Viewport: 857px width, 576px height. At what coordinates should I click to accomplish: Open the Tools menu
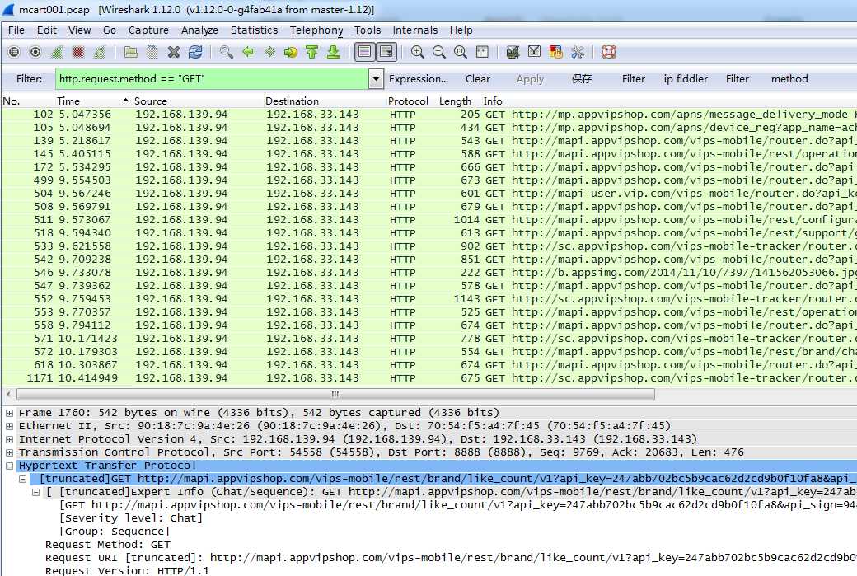click(368, 30)
